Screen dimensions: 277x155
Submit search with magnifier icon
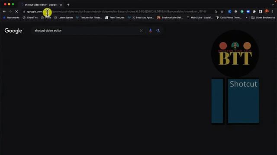[158, 31]
